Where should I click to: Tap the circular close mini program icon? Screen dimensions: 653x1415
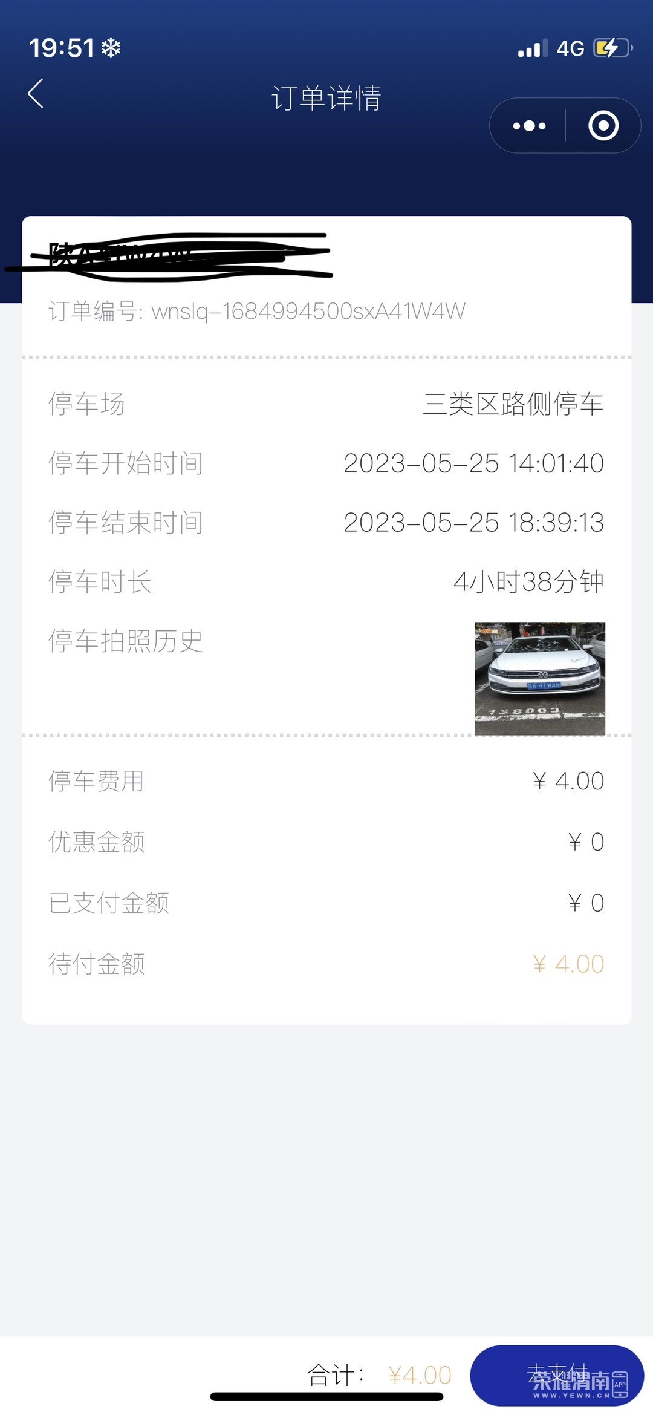tap(603, 126)
